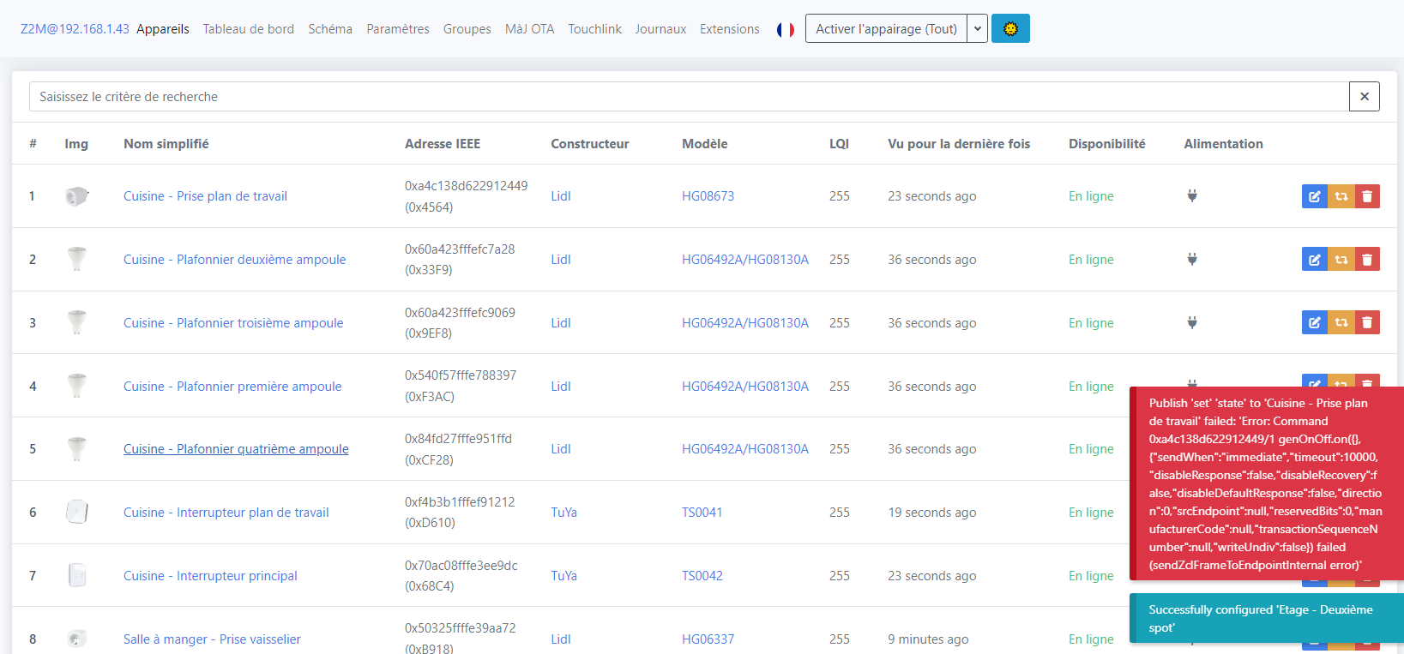Click the yellow reconfigure icon for device row 2
Image resolution: width=1404 pixels, height=654 pixels.
click(1341, 259)
